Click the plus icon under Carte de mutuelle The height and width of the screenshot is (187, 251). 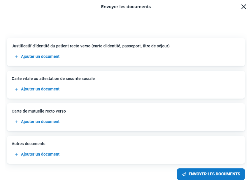point(16,122)
